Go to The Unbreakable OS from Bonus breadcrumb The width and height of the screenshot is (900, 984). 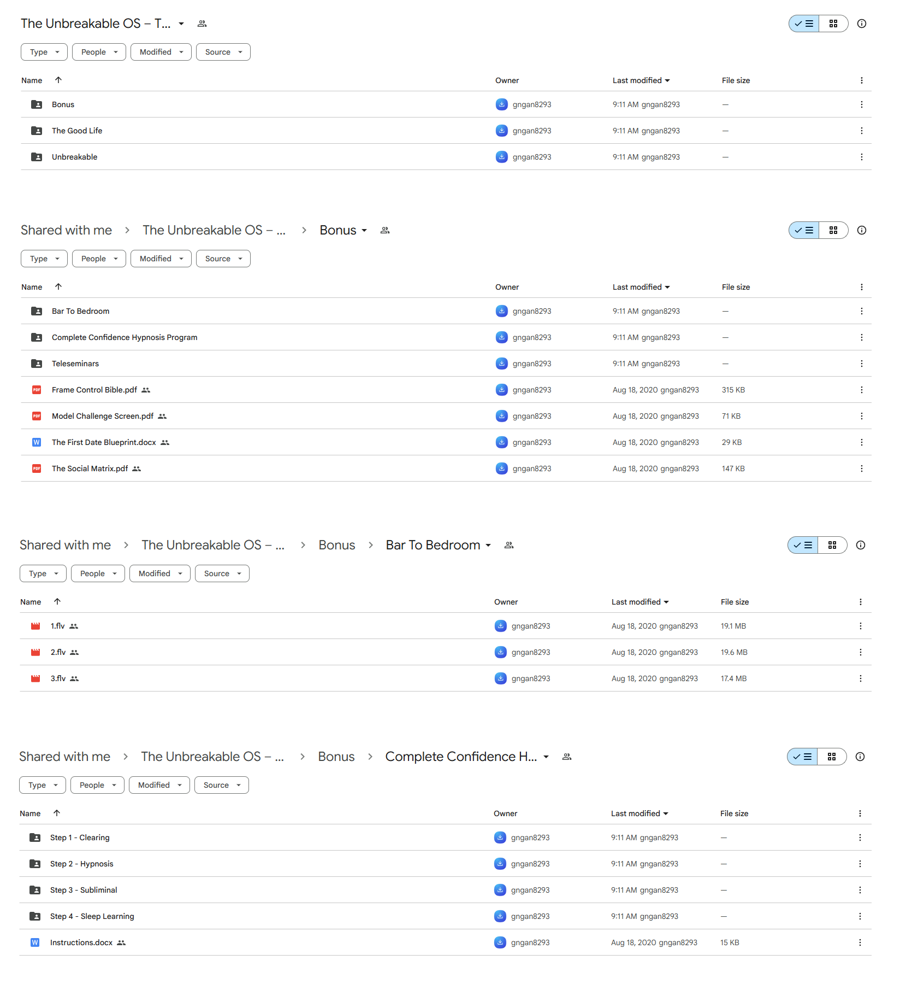coord(214,230)
